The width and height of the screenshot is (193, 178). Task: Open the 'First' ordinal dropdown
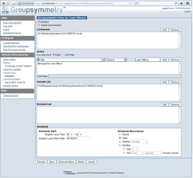tap(138, 153)
